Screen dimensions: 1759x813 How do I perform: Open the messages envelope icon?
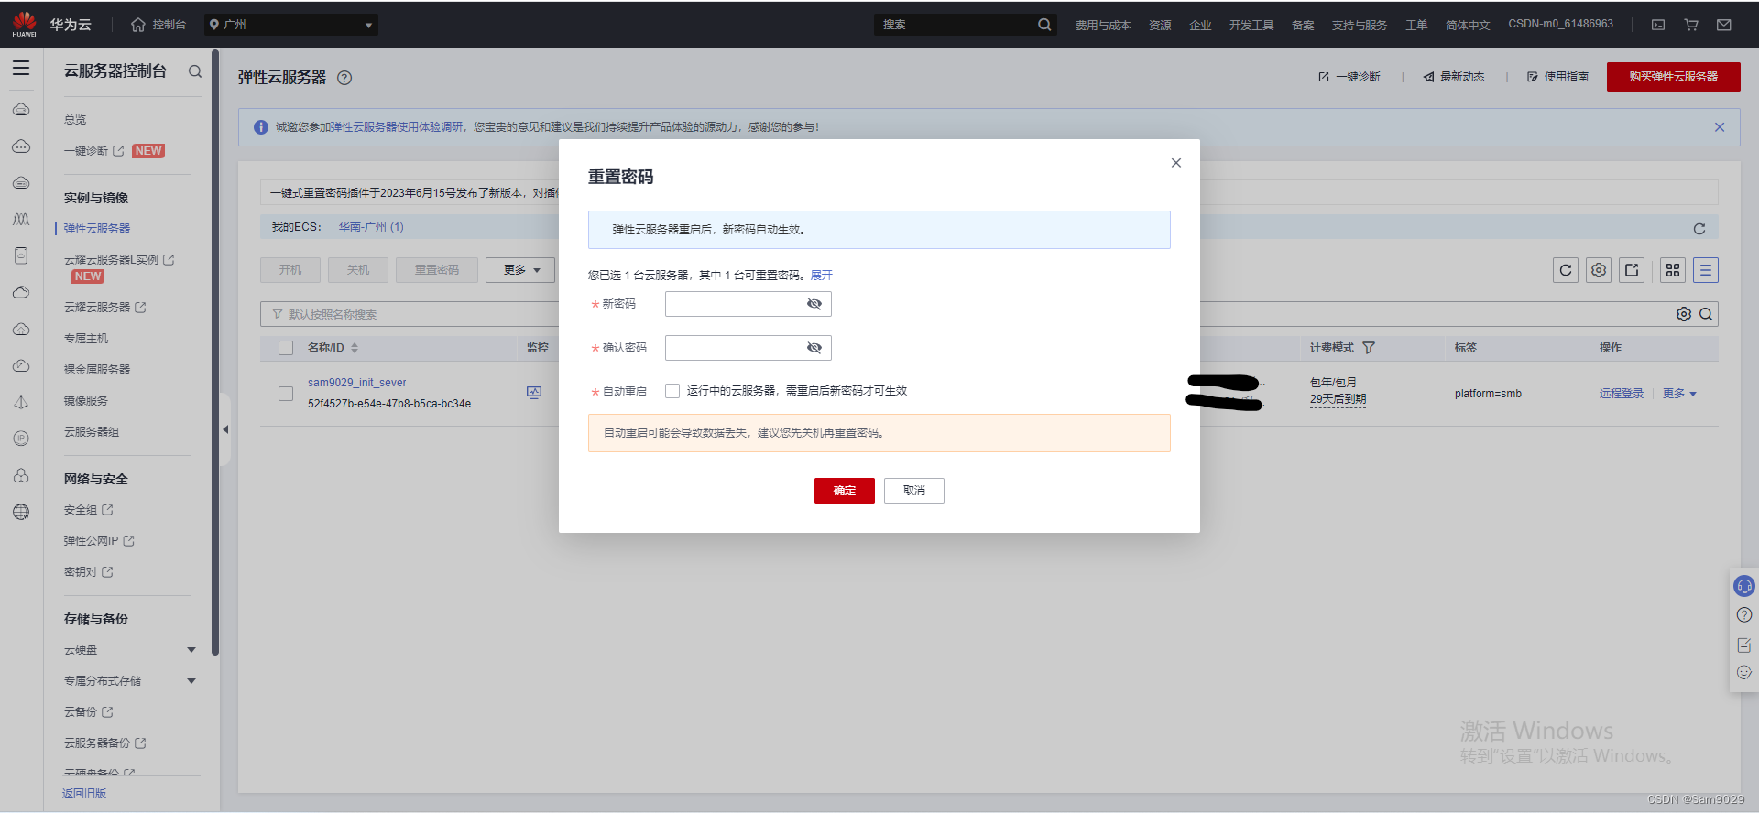coord(1724,25)
